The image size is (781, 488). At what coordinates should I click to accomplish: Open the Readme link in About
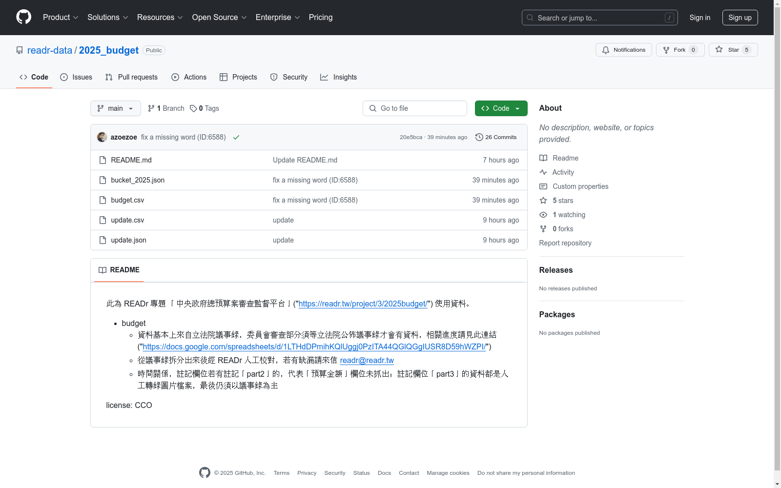point(559,158)
